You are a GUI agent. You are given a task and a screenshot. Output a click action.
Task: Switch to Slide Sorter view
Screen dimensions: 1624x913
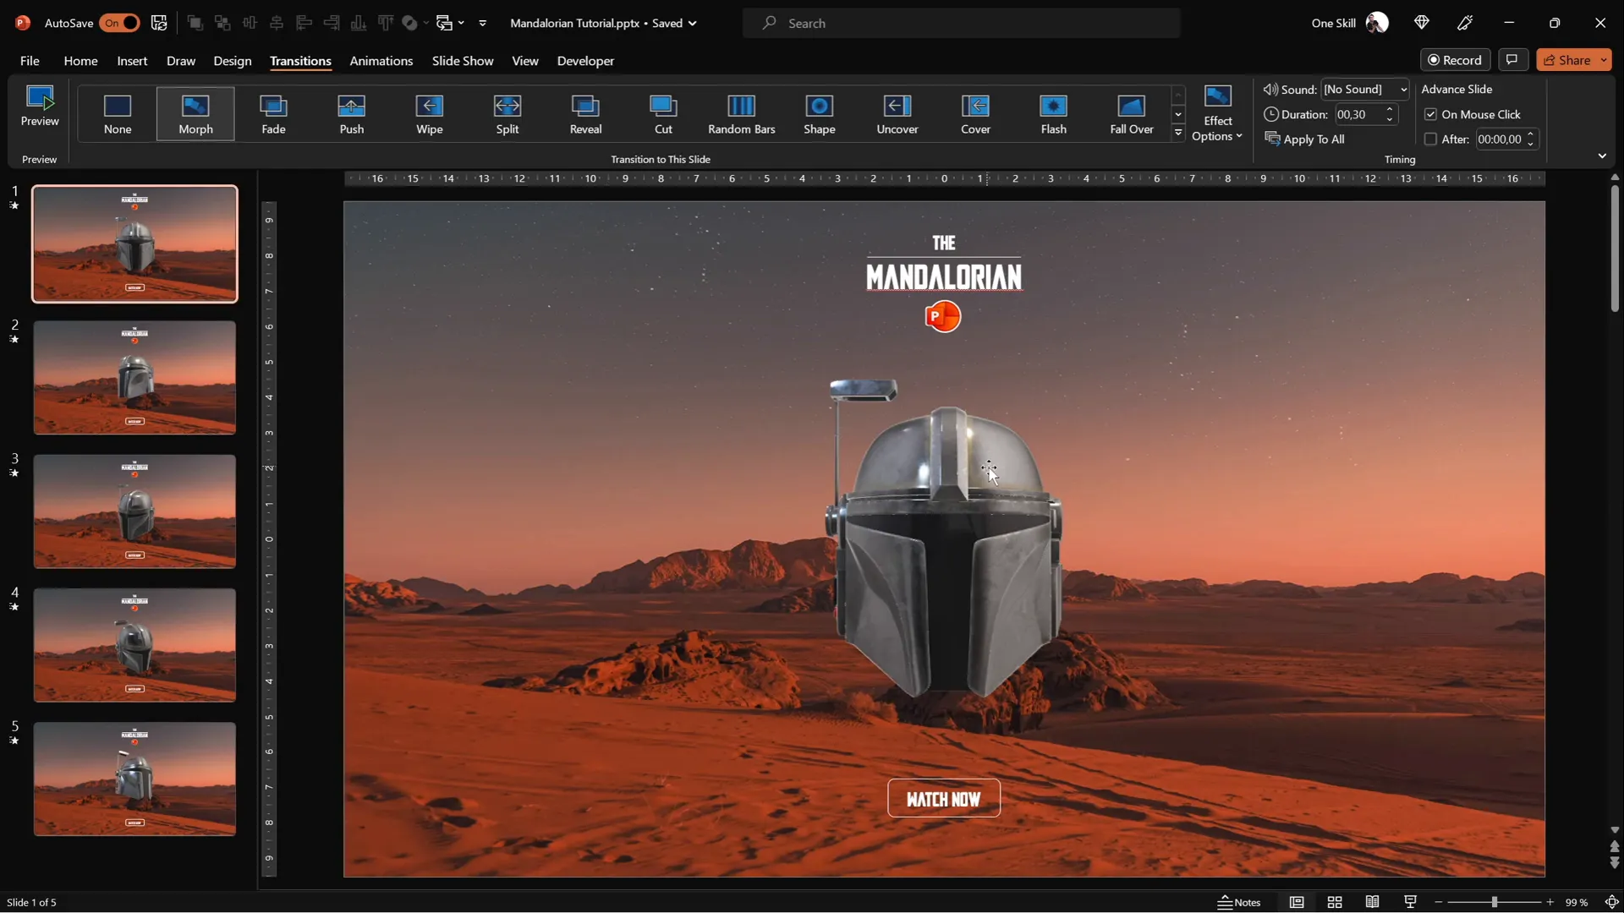(1335, 902)
